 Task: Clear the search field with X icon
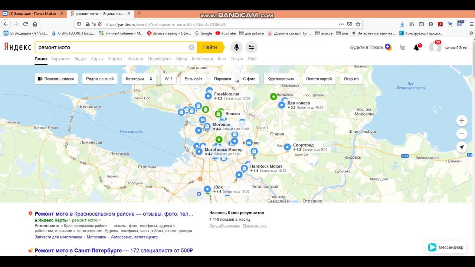coord(191,47)
